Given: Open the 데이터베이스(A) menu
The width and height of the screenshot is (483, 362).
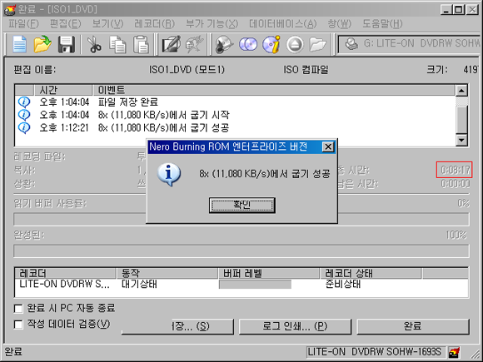Looking at the screenshot, I should click(x=282, y=23).
